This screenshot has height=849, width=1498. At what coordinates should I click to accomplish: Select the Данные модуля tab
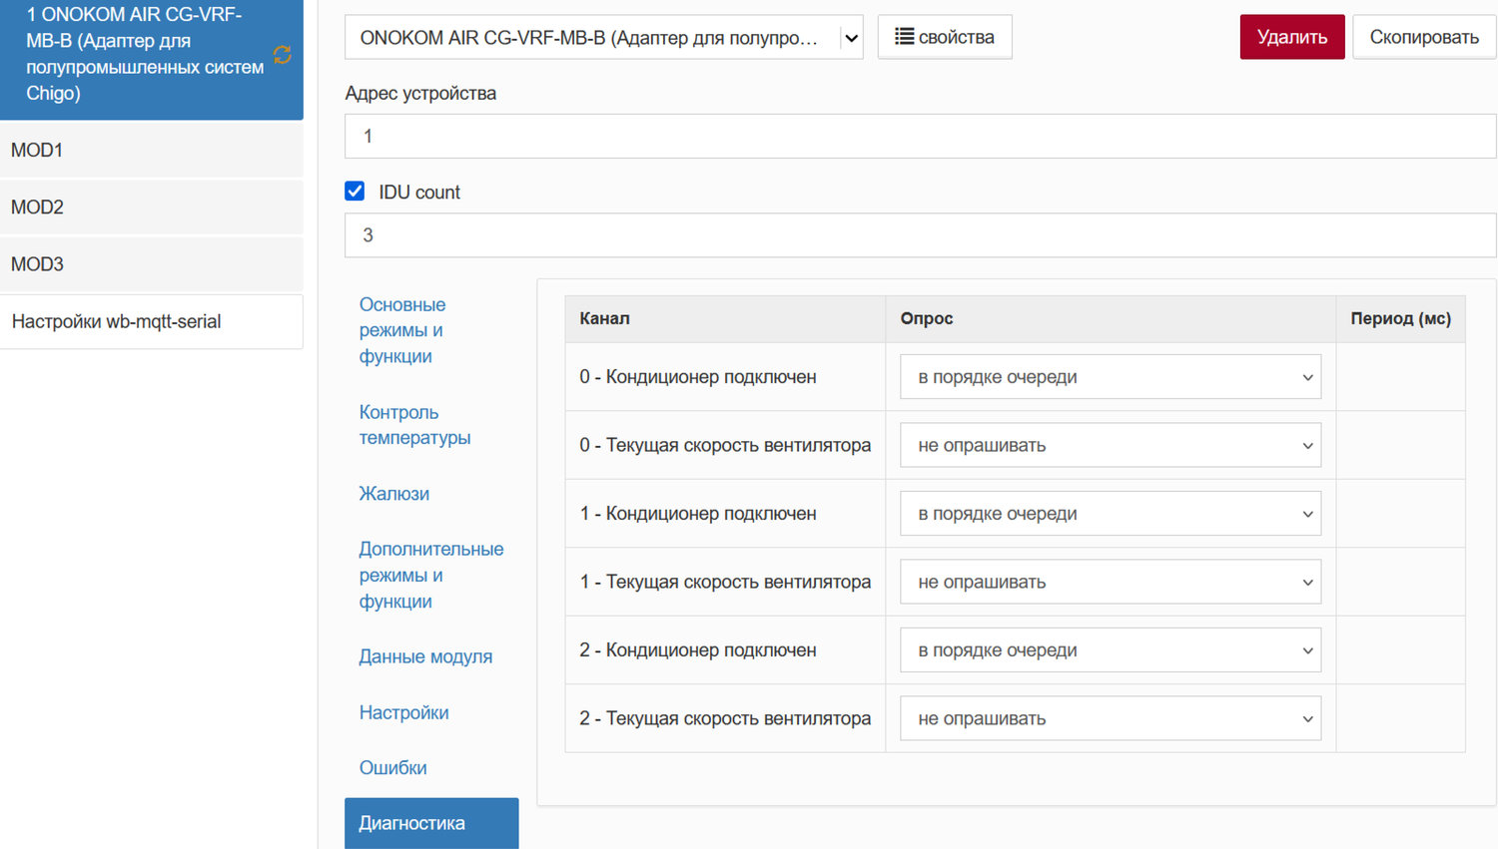click(425, 656)
